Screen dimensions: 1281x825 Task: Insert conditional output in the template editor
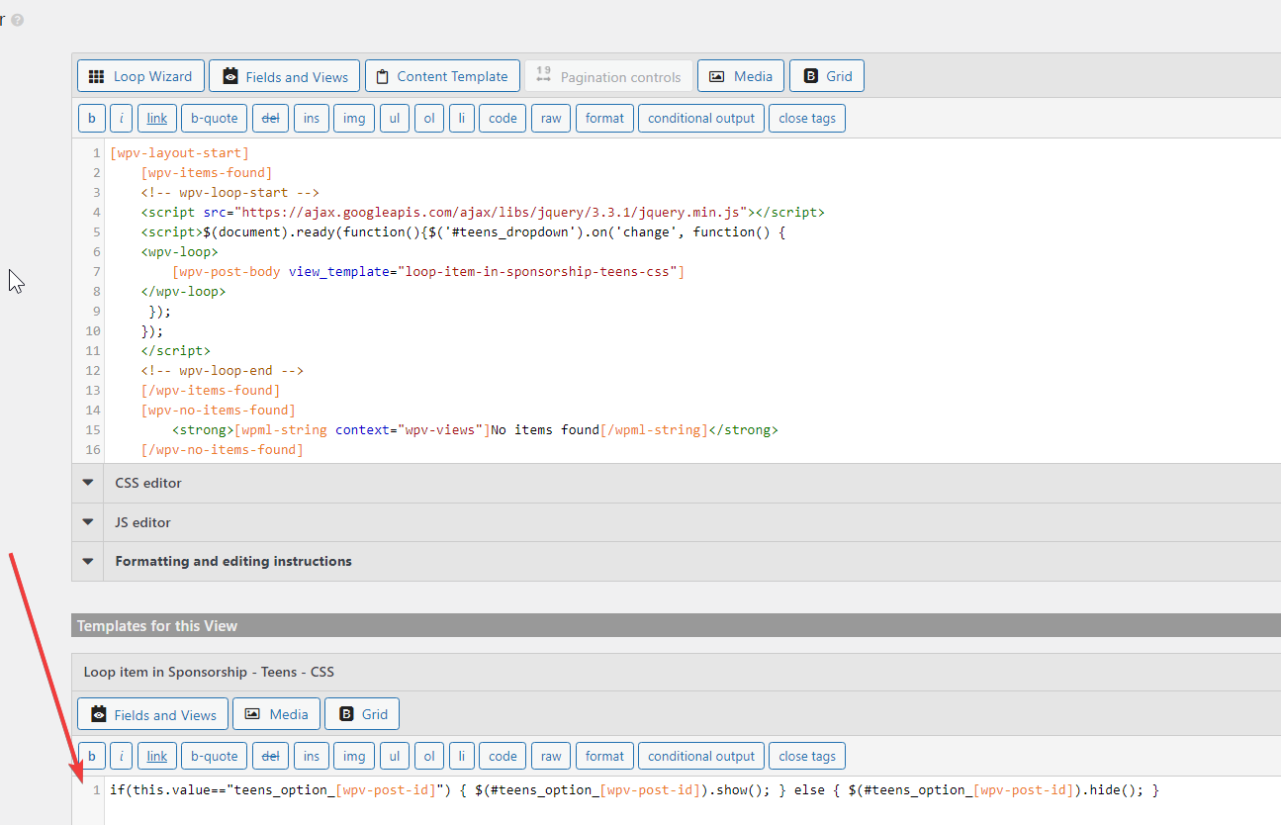click(x=701, y=756)
